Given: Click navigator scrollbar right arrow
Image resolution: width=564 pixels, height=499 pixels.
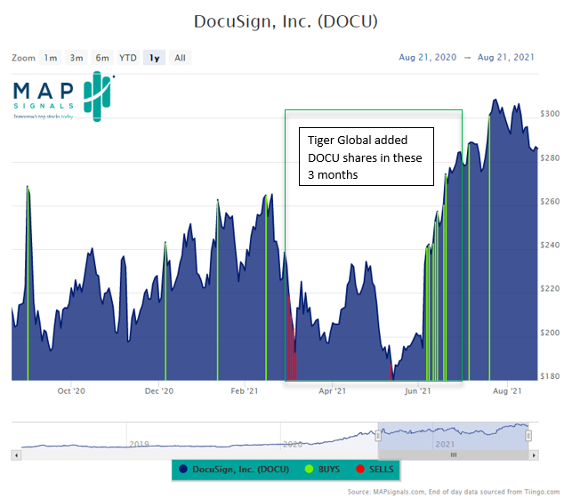Looking at the screenshot, I should click(x=534, y=455).
